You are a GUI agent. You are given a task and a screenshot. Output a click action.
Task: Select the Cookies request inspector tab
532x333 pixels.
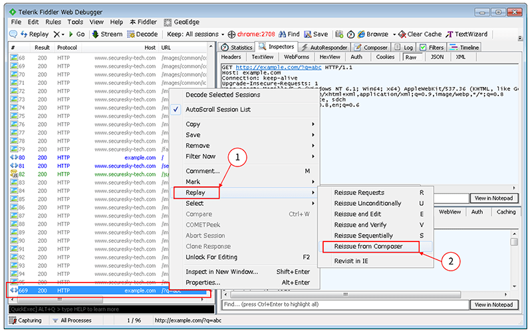click(385, 57)
